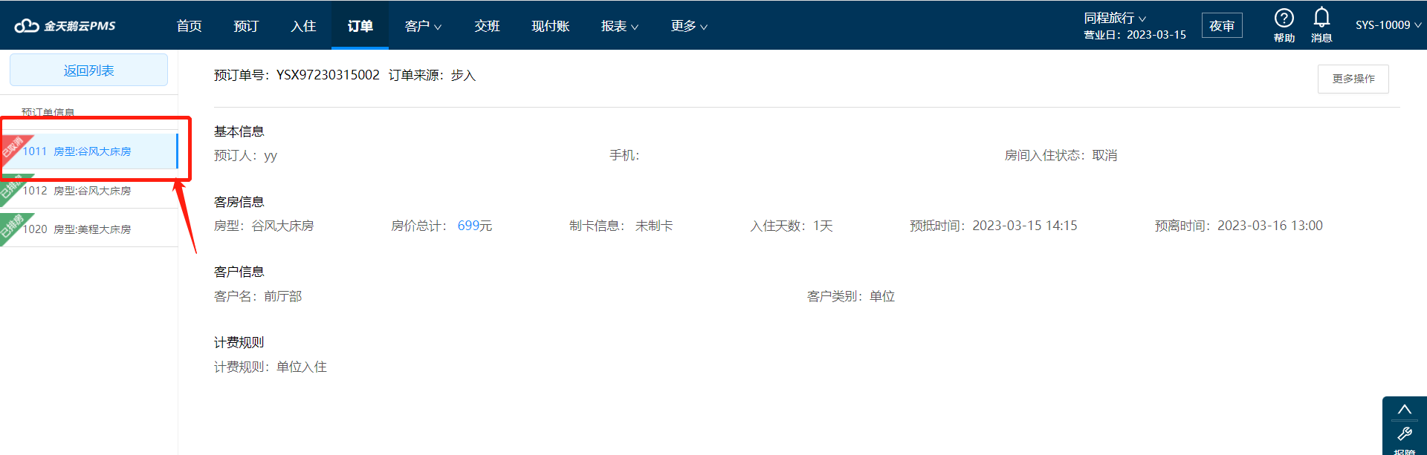Open the 交班 menu item

click(x=487, y=26)
